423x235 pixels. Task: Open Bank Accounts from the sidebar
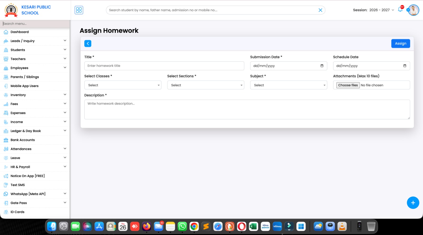[x=35, y=140]
